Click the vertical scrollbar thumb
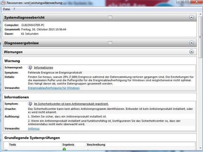The width and height of the screenshot is (203, 152). [x=200, y=37]
